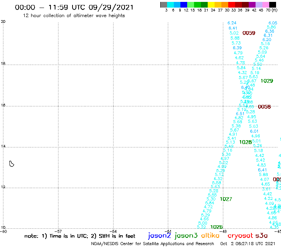Screen dimensions: 281x247
Task: Select wave height value 6.39
Action: point(237,48)
